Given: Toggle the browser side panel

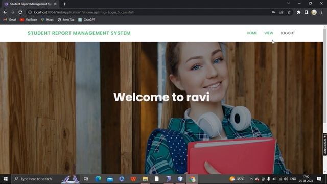Looking at the screenshot, I should 306,12.
